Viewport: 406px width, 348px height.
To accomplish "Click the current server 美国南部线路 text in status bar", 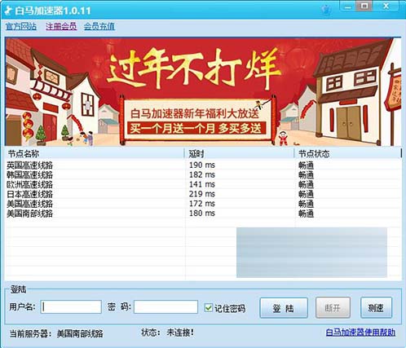I will pos(80,333).
